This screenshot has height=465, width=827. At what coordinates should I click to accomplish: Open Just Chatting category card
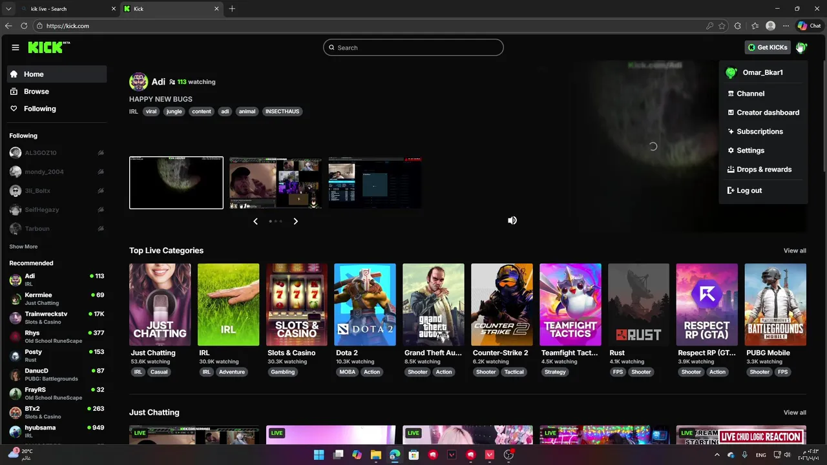coord(160,305)
